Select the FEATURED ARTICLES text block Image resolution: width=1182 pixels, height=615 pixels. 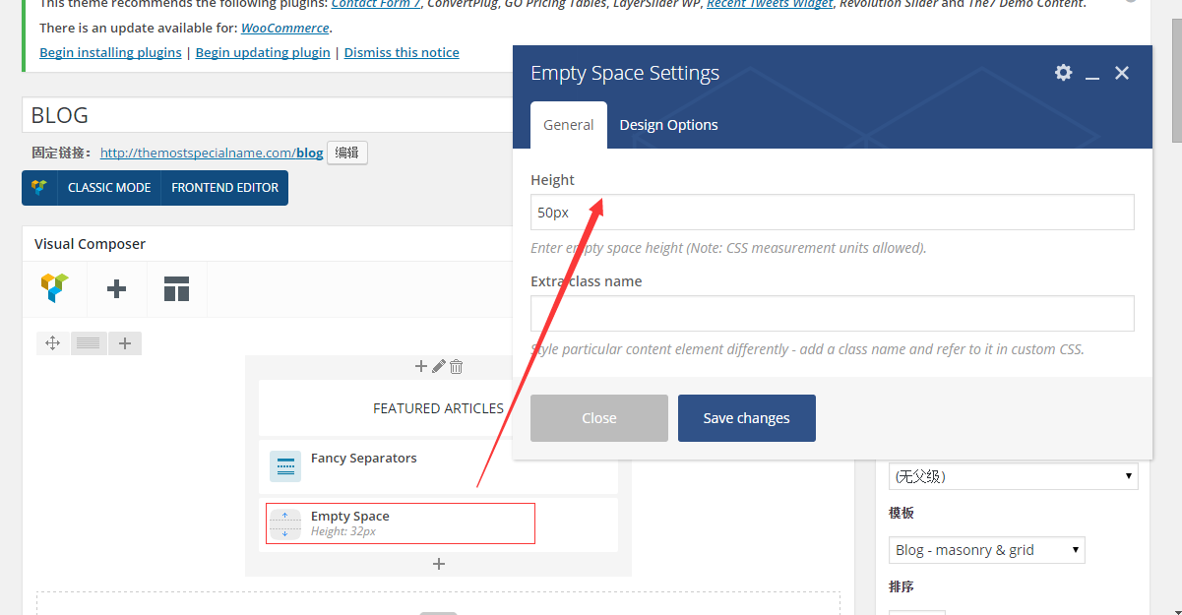click(439, 408)
